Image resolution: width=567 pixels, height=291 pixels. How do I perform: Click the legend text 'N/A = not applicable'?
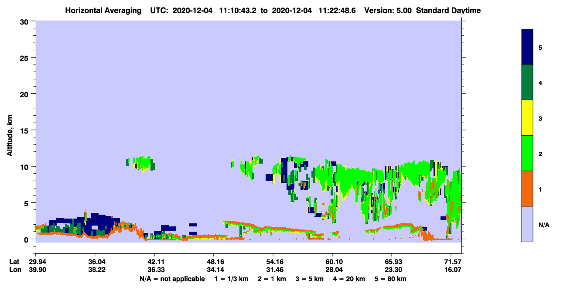click(x=172, y=279)
